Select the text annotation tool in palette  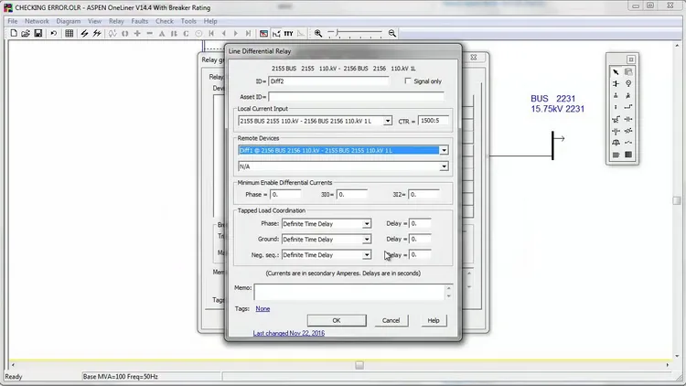pos(616,155)
